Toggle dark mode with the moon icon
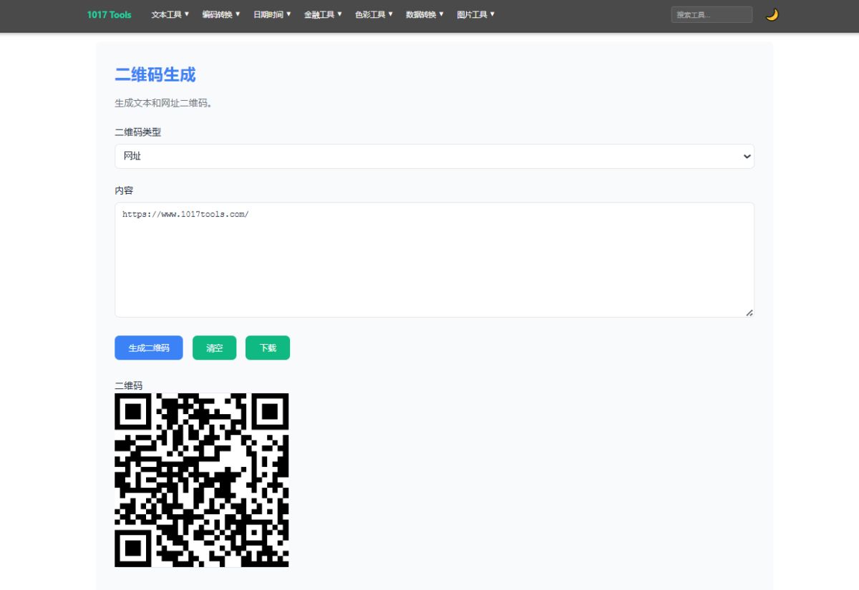859x590 pixels. [772, 14]
